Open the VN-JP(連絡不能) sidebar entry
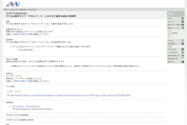 (x=175, y=33)
